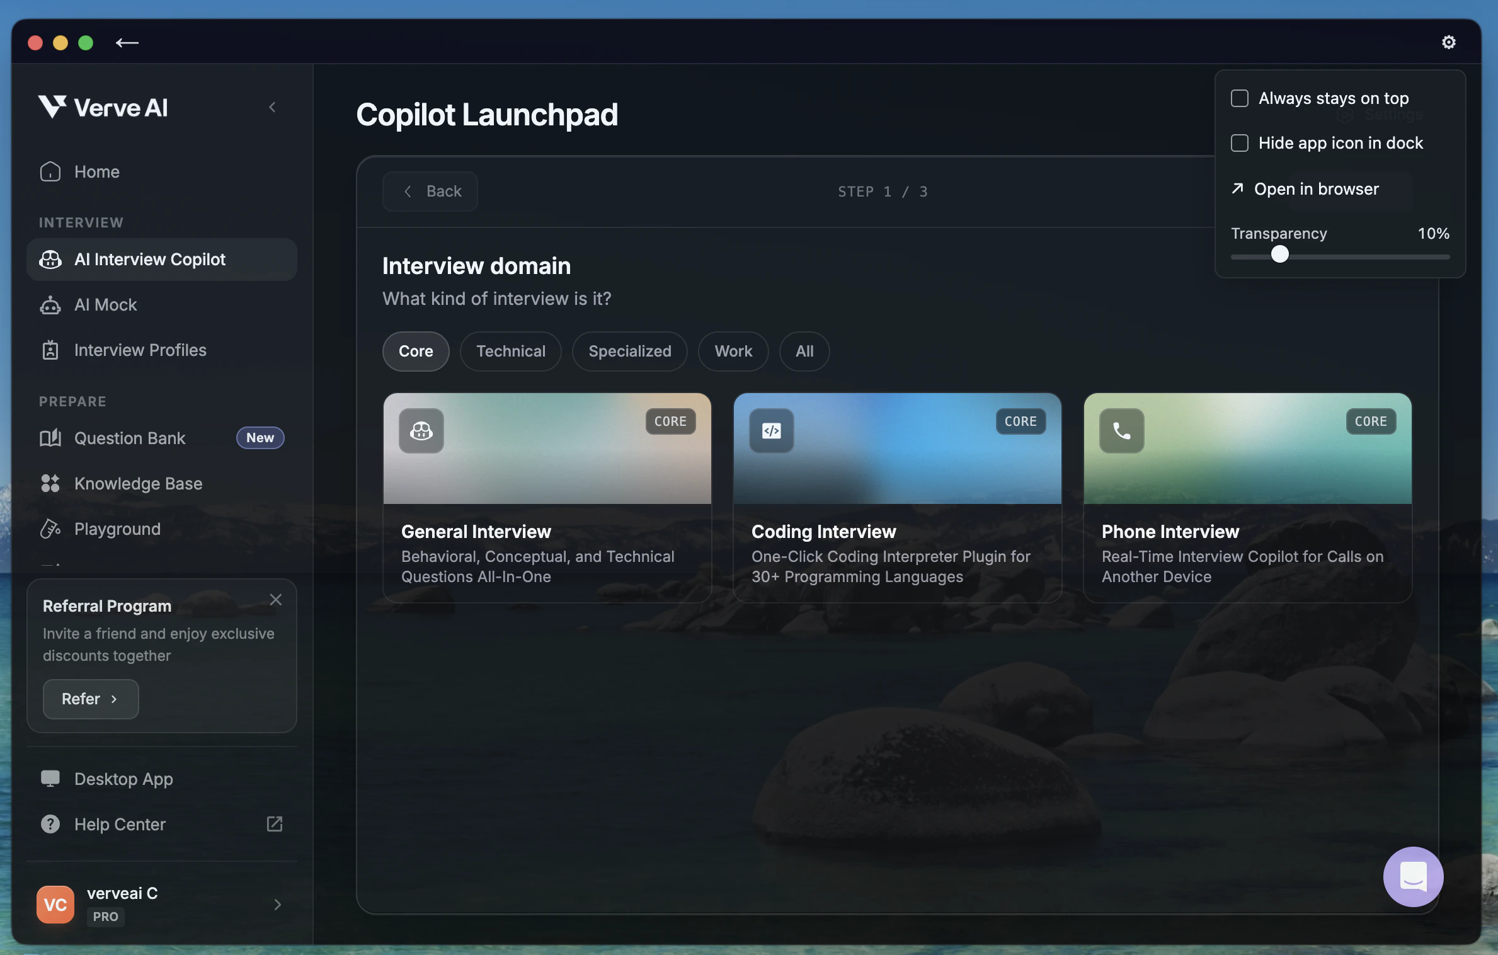The width and height of the screenshot is (1498, 955).
Task: Select the Technical filter tab
Action: 510,351
